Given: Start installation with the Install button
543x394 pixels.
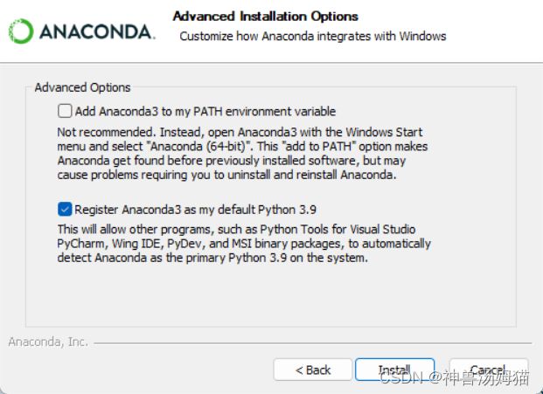Looking at the screenshot, I should [394, 370].
